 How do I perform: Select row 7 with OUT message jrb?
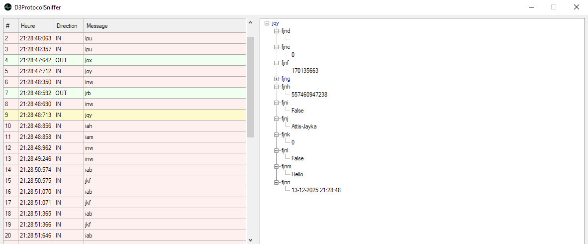(x=124, y=93)
